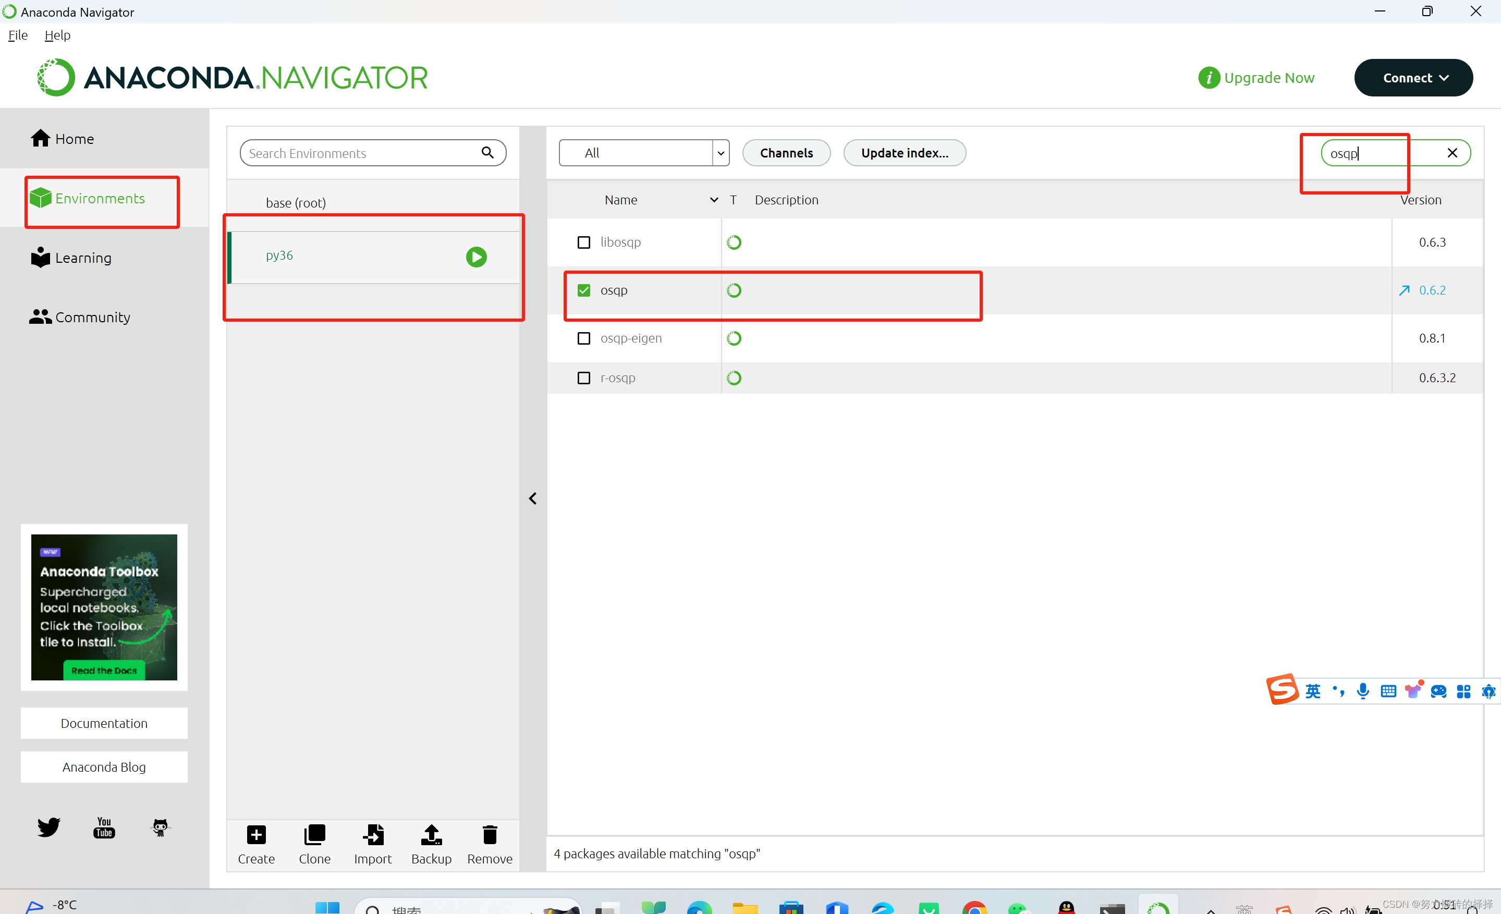Open the Channels dialog
The height and width of the screenshot is (914, 1501).
[x=786, y=153]
